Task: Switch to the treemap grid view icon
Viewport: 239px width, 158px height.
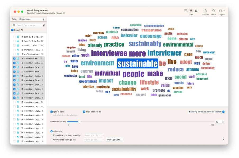Action: tap(196, 11)
